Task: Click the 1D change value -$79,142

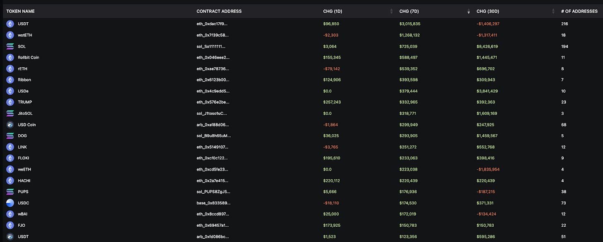Action: [x=332, y=69]
